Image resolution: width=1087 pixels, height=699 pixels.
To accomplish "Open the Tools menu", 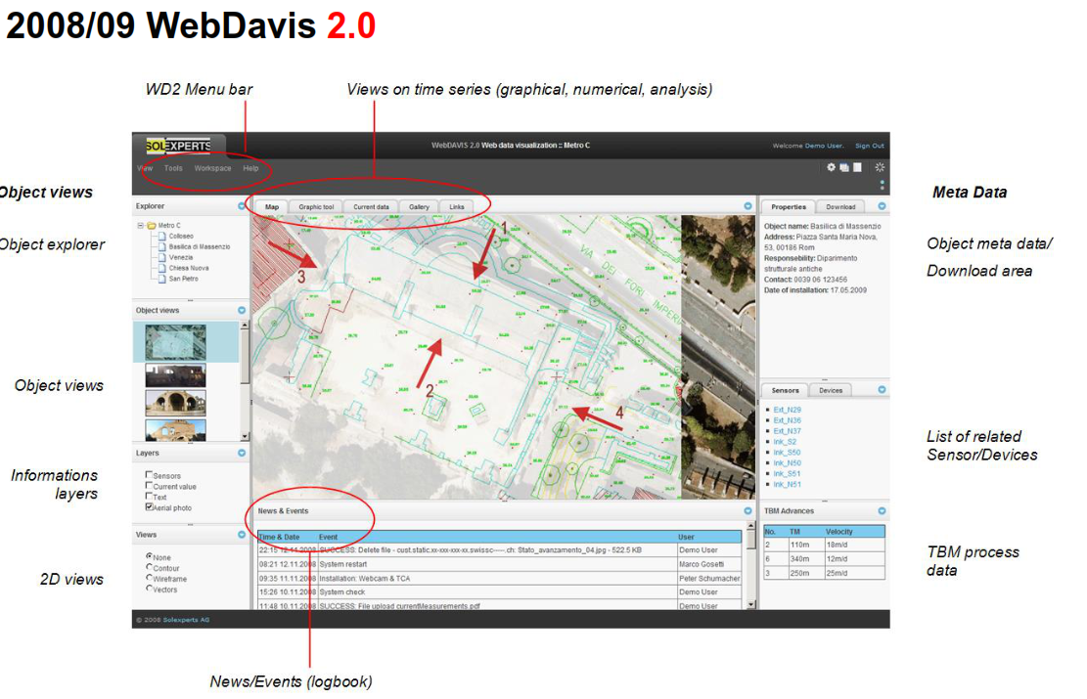I will click(x=173, y=168).
